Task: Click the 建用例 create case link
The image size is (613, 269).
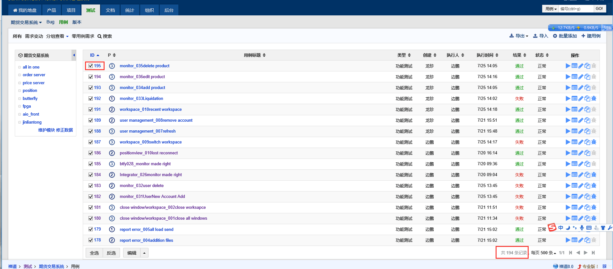Action: pyautogui.click(x=591, y=36)
